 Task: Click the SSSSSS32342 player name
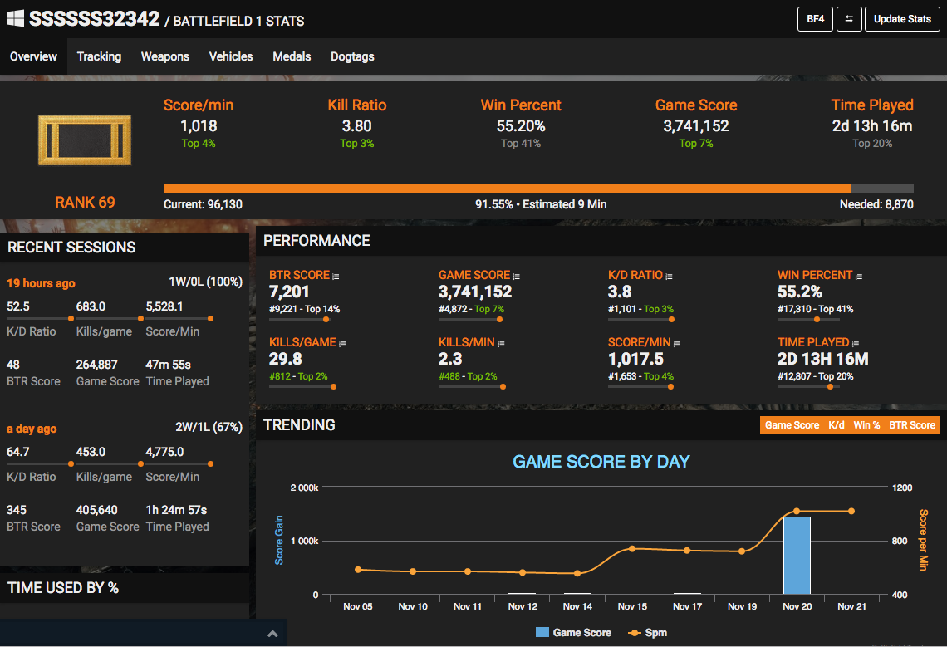[x=94, y=19]
